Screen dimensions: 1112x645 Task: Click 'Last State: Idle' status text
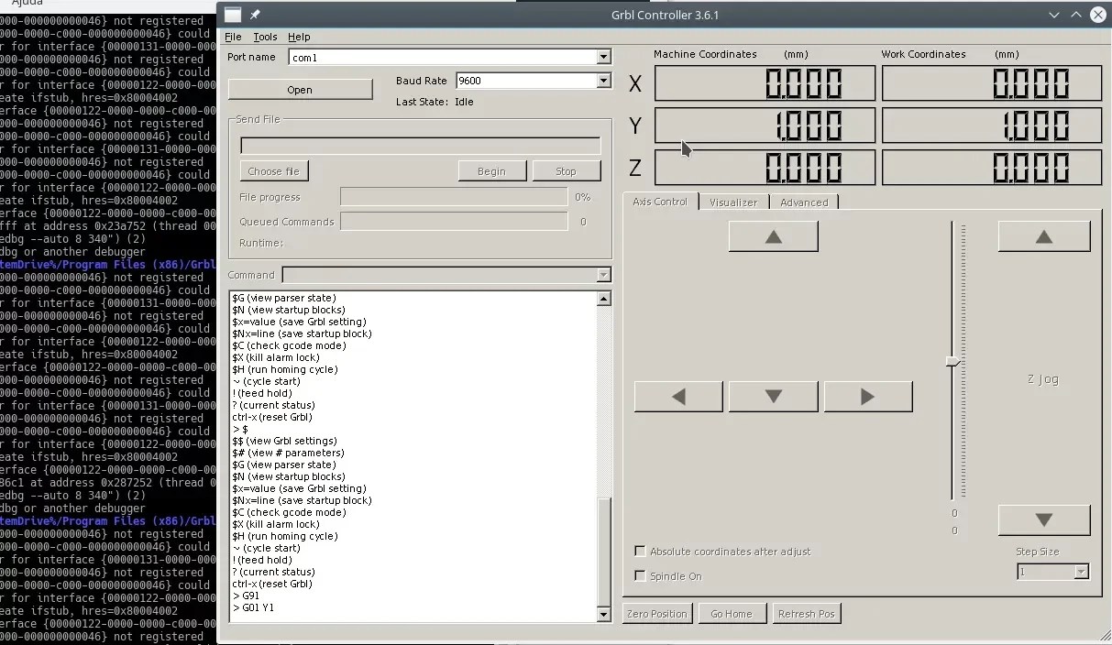(x=435, y=102)
